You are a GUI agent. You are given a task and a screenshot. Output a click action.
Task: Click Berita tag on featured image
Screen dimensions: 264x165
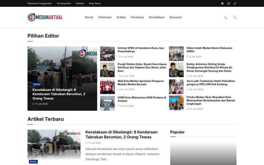(x=37, y=84)
